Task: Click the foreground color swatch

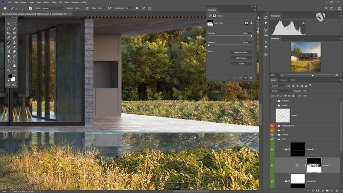Action: click(x=10, y=76)
